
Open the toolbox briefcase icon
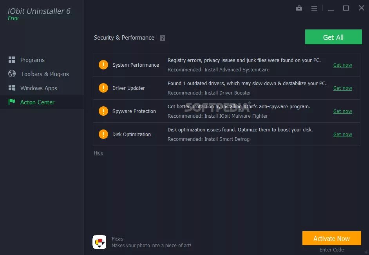click(x=299, y=8)
